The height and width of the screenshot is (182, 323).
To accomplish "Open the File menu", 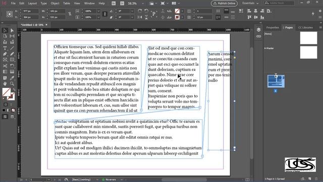I will [13, 4].
